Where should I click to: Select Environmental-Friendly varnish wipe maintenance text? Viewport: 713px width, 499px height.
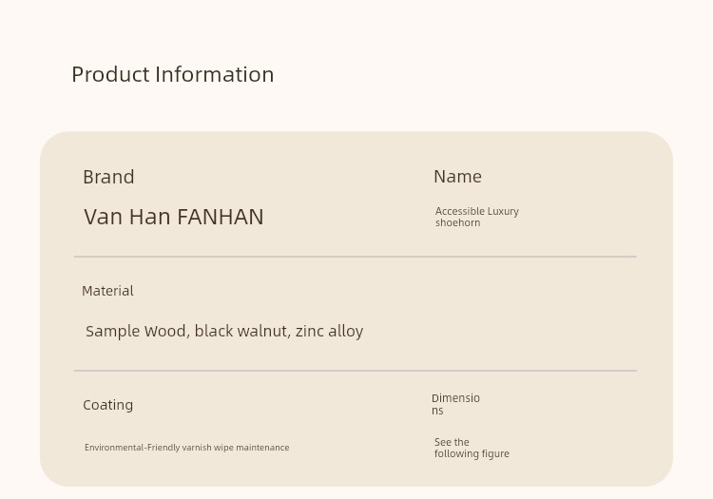coord(187,448)
